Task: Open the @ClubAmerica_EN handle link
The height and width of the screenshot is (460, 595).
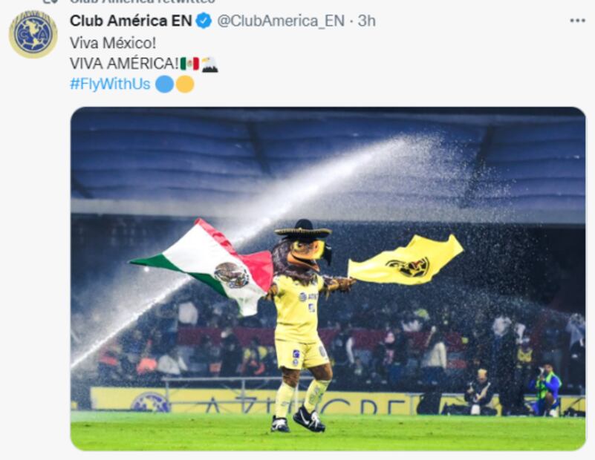Action: (x=281, y=22)
